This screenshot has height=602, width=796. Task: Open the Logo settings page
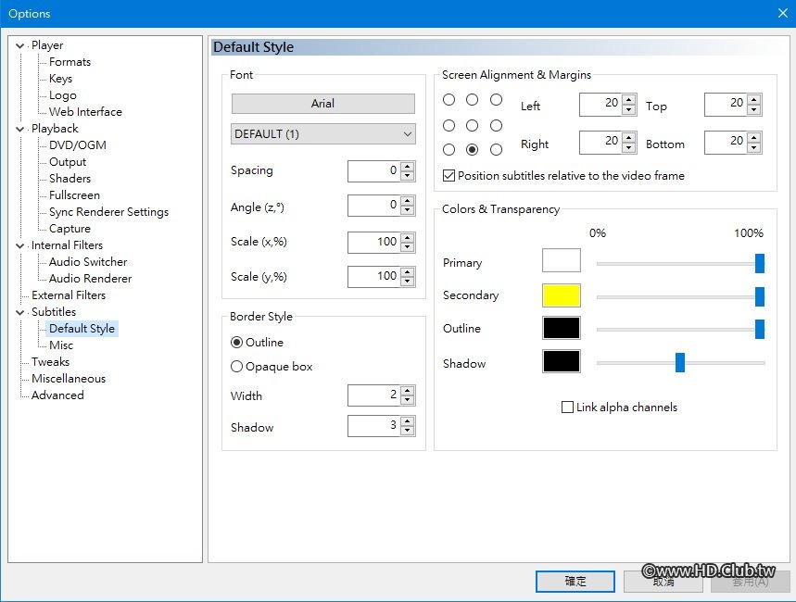[62, 95]
